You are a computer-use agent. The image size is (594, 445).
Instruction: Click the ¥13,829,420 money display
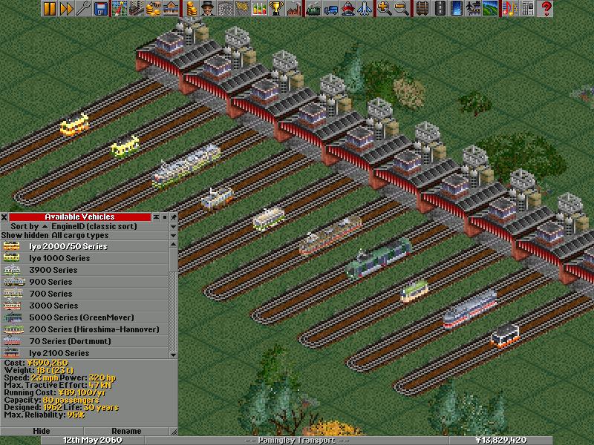(500, 440)
